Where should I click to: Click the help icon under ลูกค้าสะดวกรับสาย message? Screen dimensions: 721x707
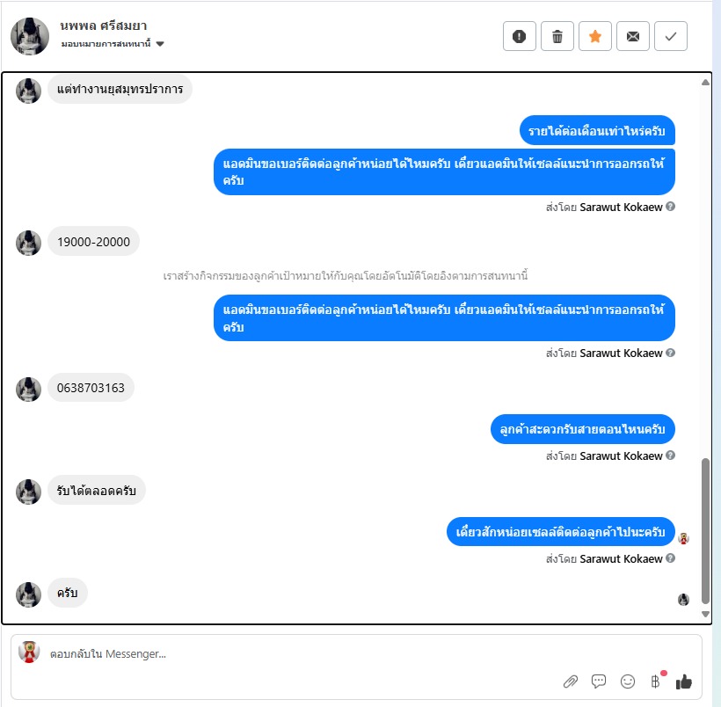[x=670, y=456]
